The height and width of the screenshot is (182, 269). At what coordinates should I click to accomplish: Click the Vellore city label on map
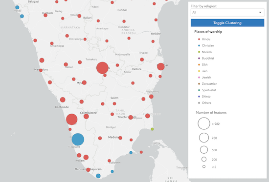[137, 69]
